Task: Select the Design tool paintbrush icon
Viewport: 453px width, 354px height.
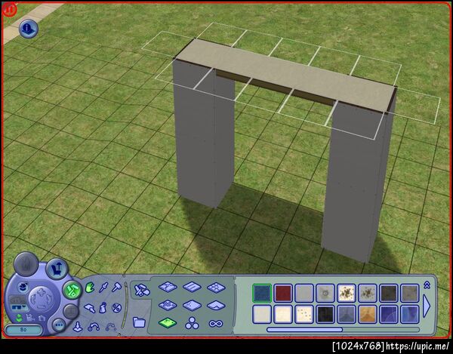Action: tap(90, 308)
